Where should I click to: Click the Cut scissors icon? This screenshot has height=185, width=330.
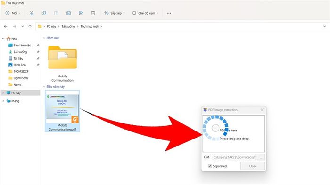(x=32, y=13)
